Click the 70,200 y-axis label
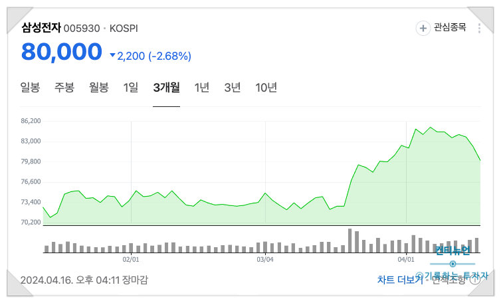 coord(31,222)
